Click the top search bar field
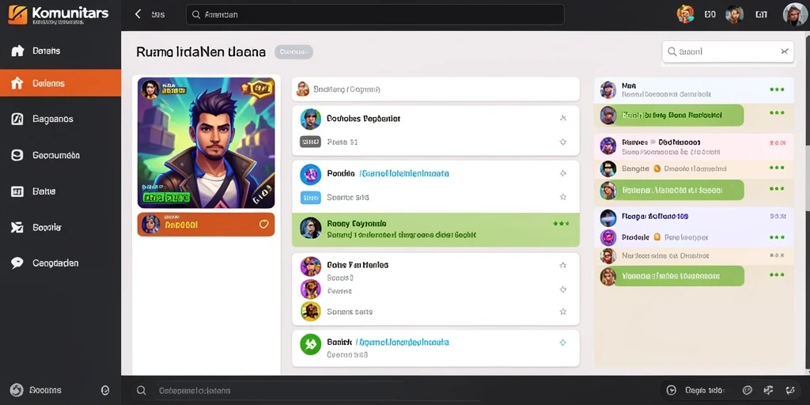810x405 pixels. [x=375, y=14]
